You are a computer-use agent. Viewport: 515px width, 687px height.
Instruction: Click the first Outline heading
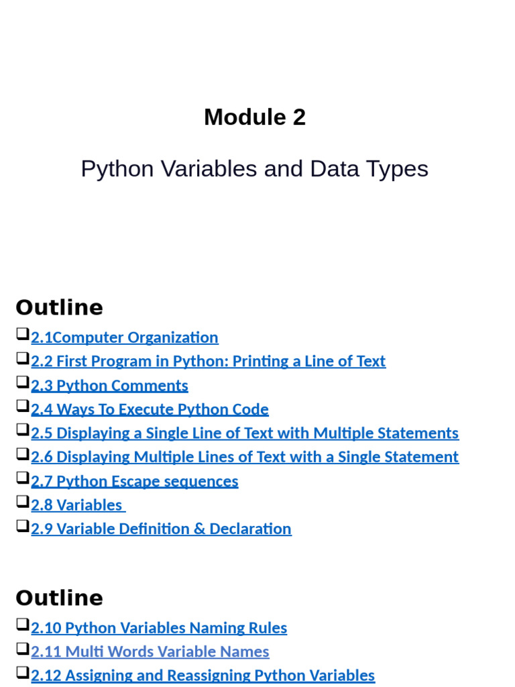(x=59, y=308)
